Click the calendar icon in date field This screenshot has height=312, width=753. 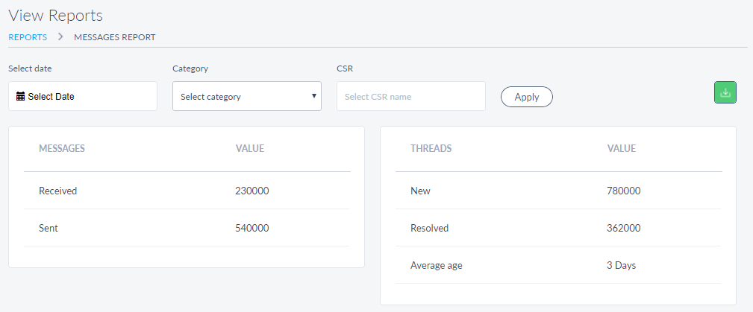point(20,96)
